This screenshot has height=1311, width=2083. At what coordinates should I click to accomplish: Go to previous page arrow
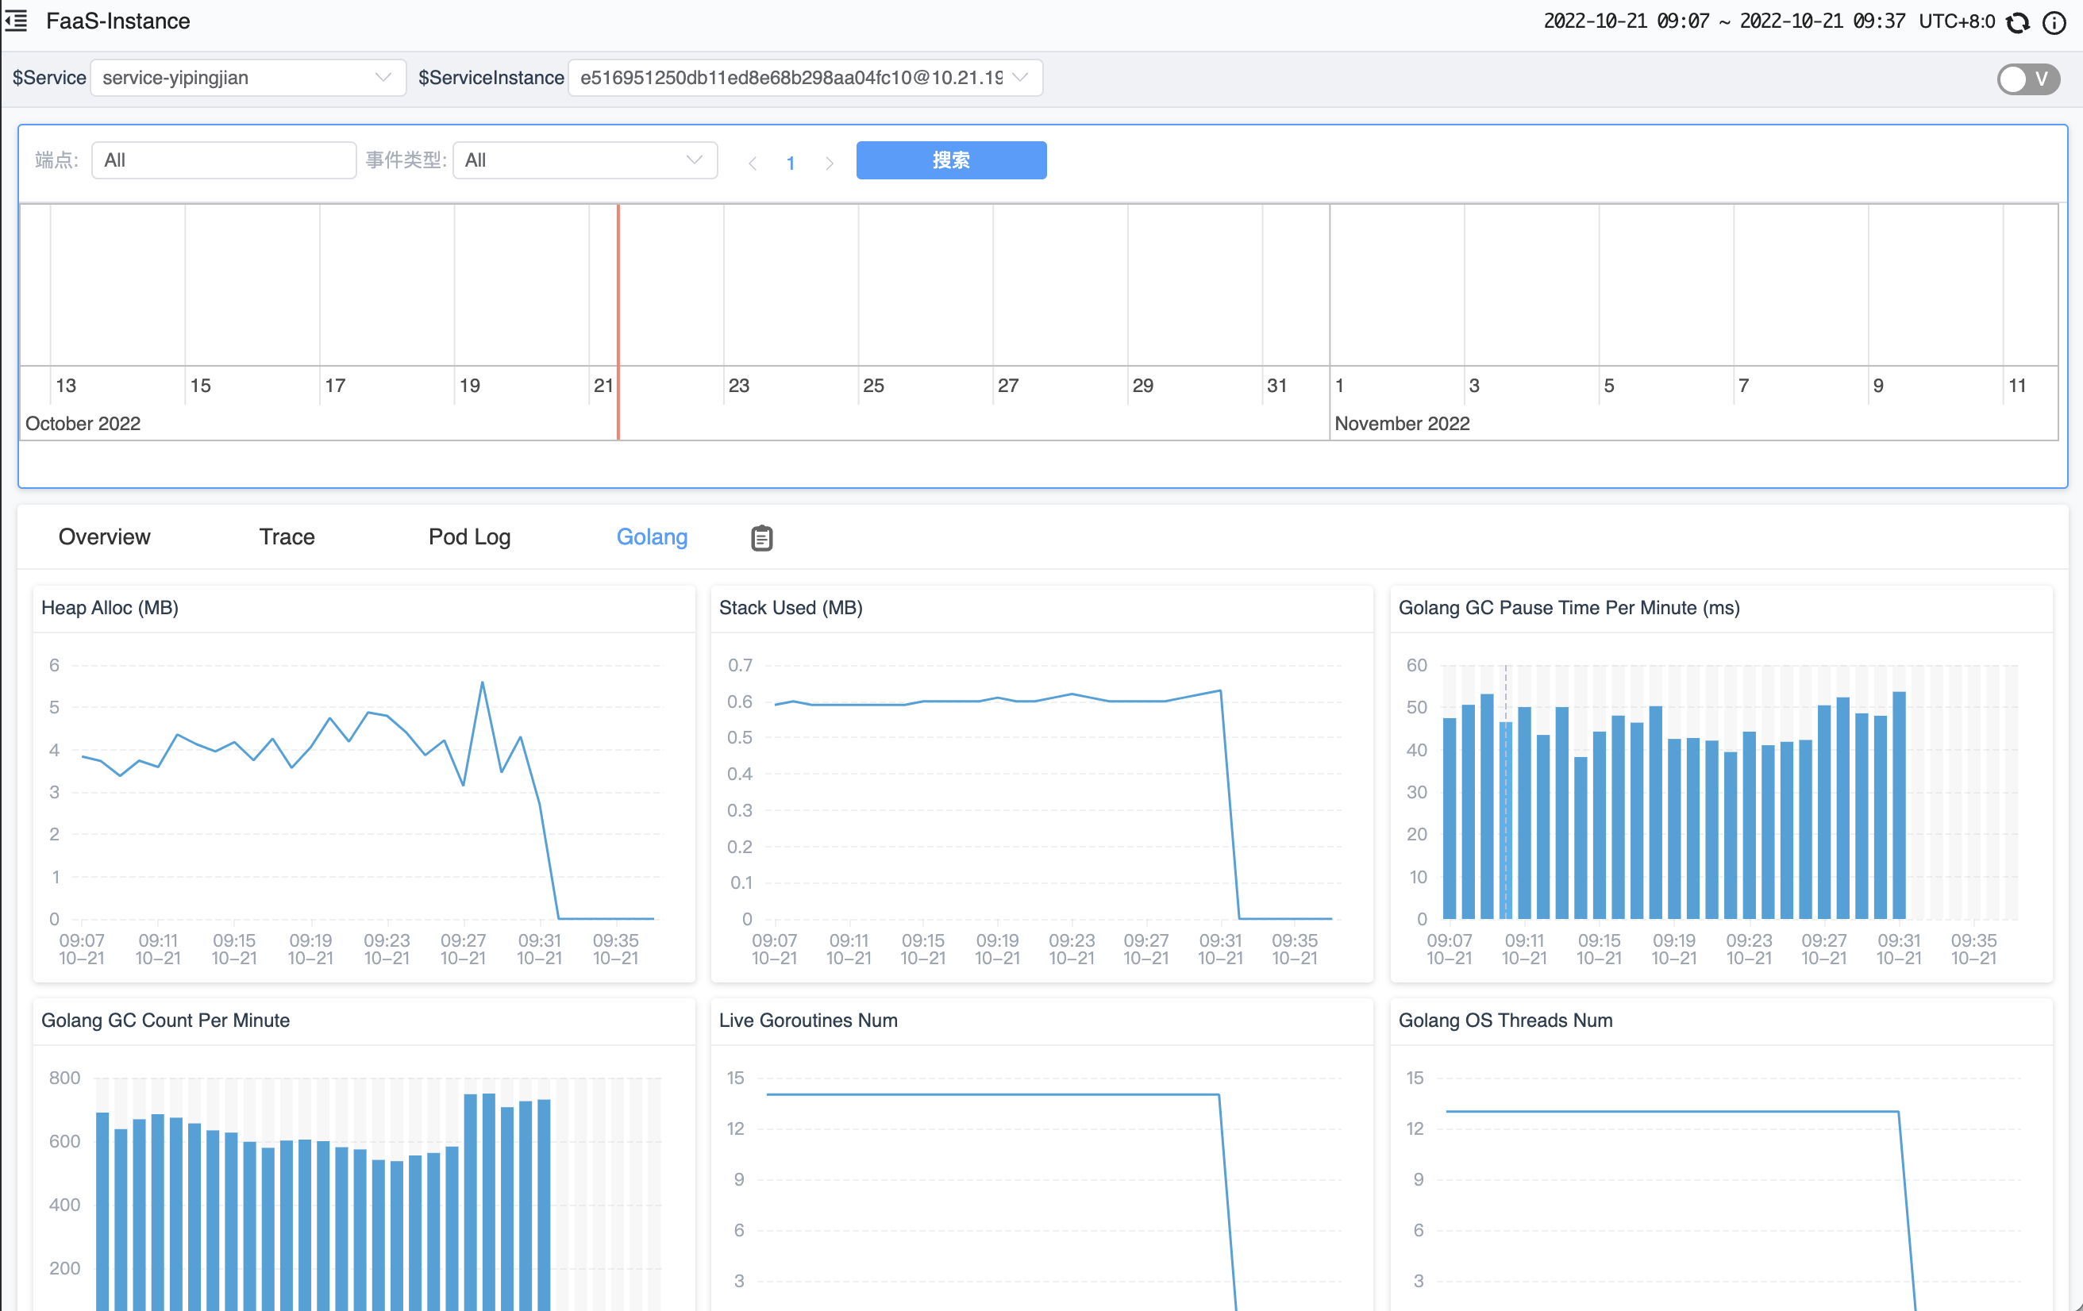[x=753, y=163]
